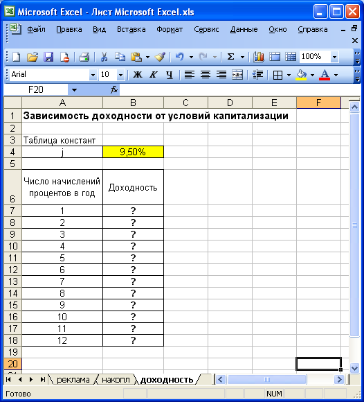Viewport: 364px width, 402px height.
Task: Click the formula bar input area
Action: 240,89
